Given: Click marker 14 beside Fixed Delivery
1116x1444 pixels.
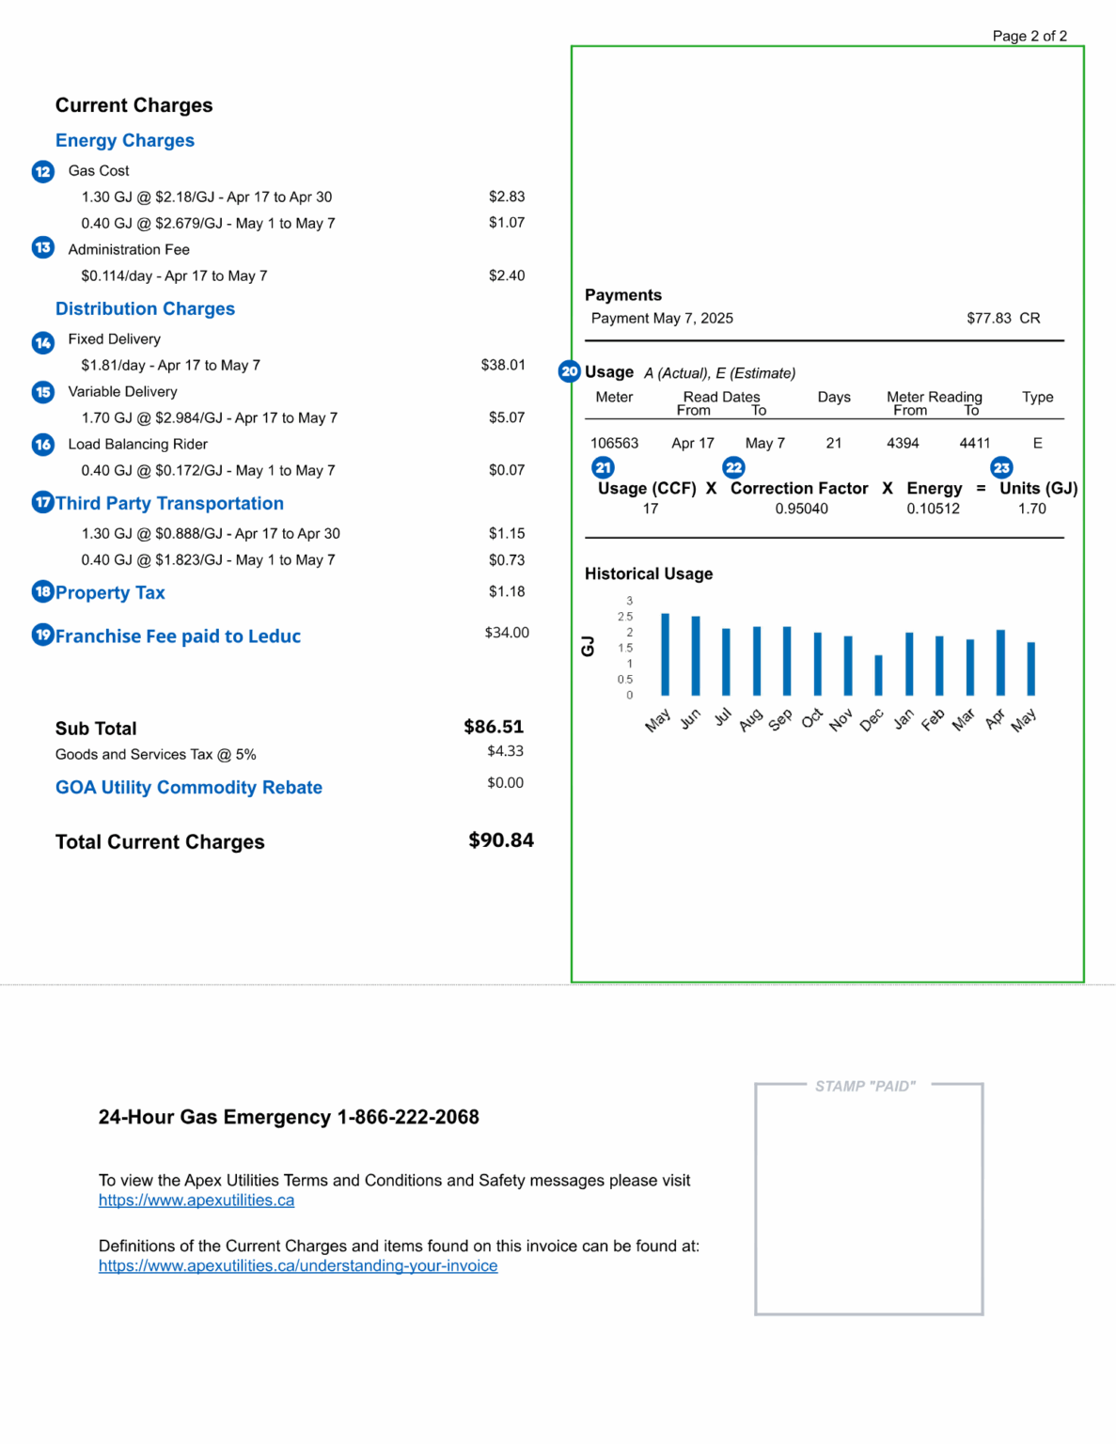Looking at the screenshot, I should (41, 343).
